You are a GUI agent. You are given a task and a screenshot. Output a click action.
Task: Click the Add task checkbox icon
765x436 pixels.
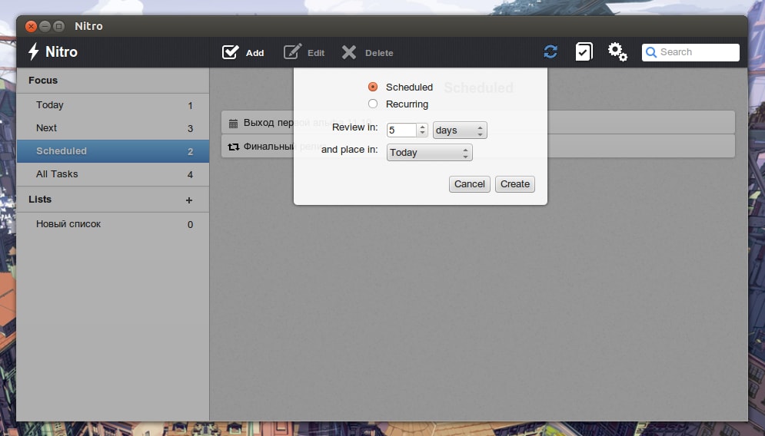pos(231,51)
